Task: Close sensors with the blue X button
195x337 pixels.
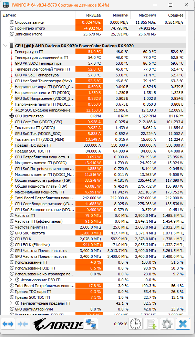Action: (183, 324)
